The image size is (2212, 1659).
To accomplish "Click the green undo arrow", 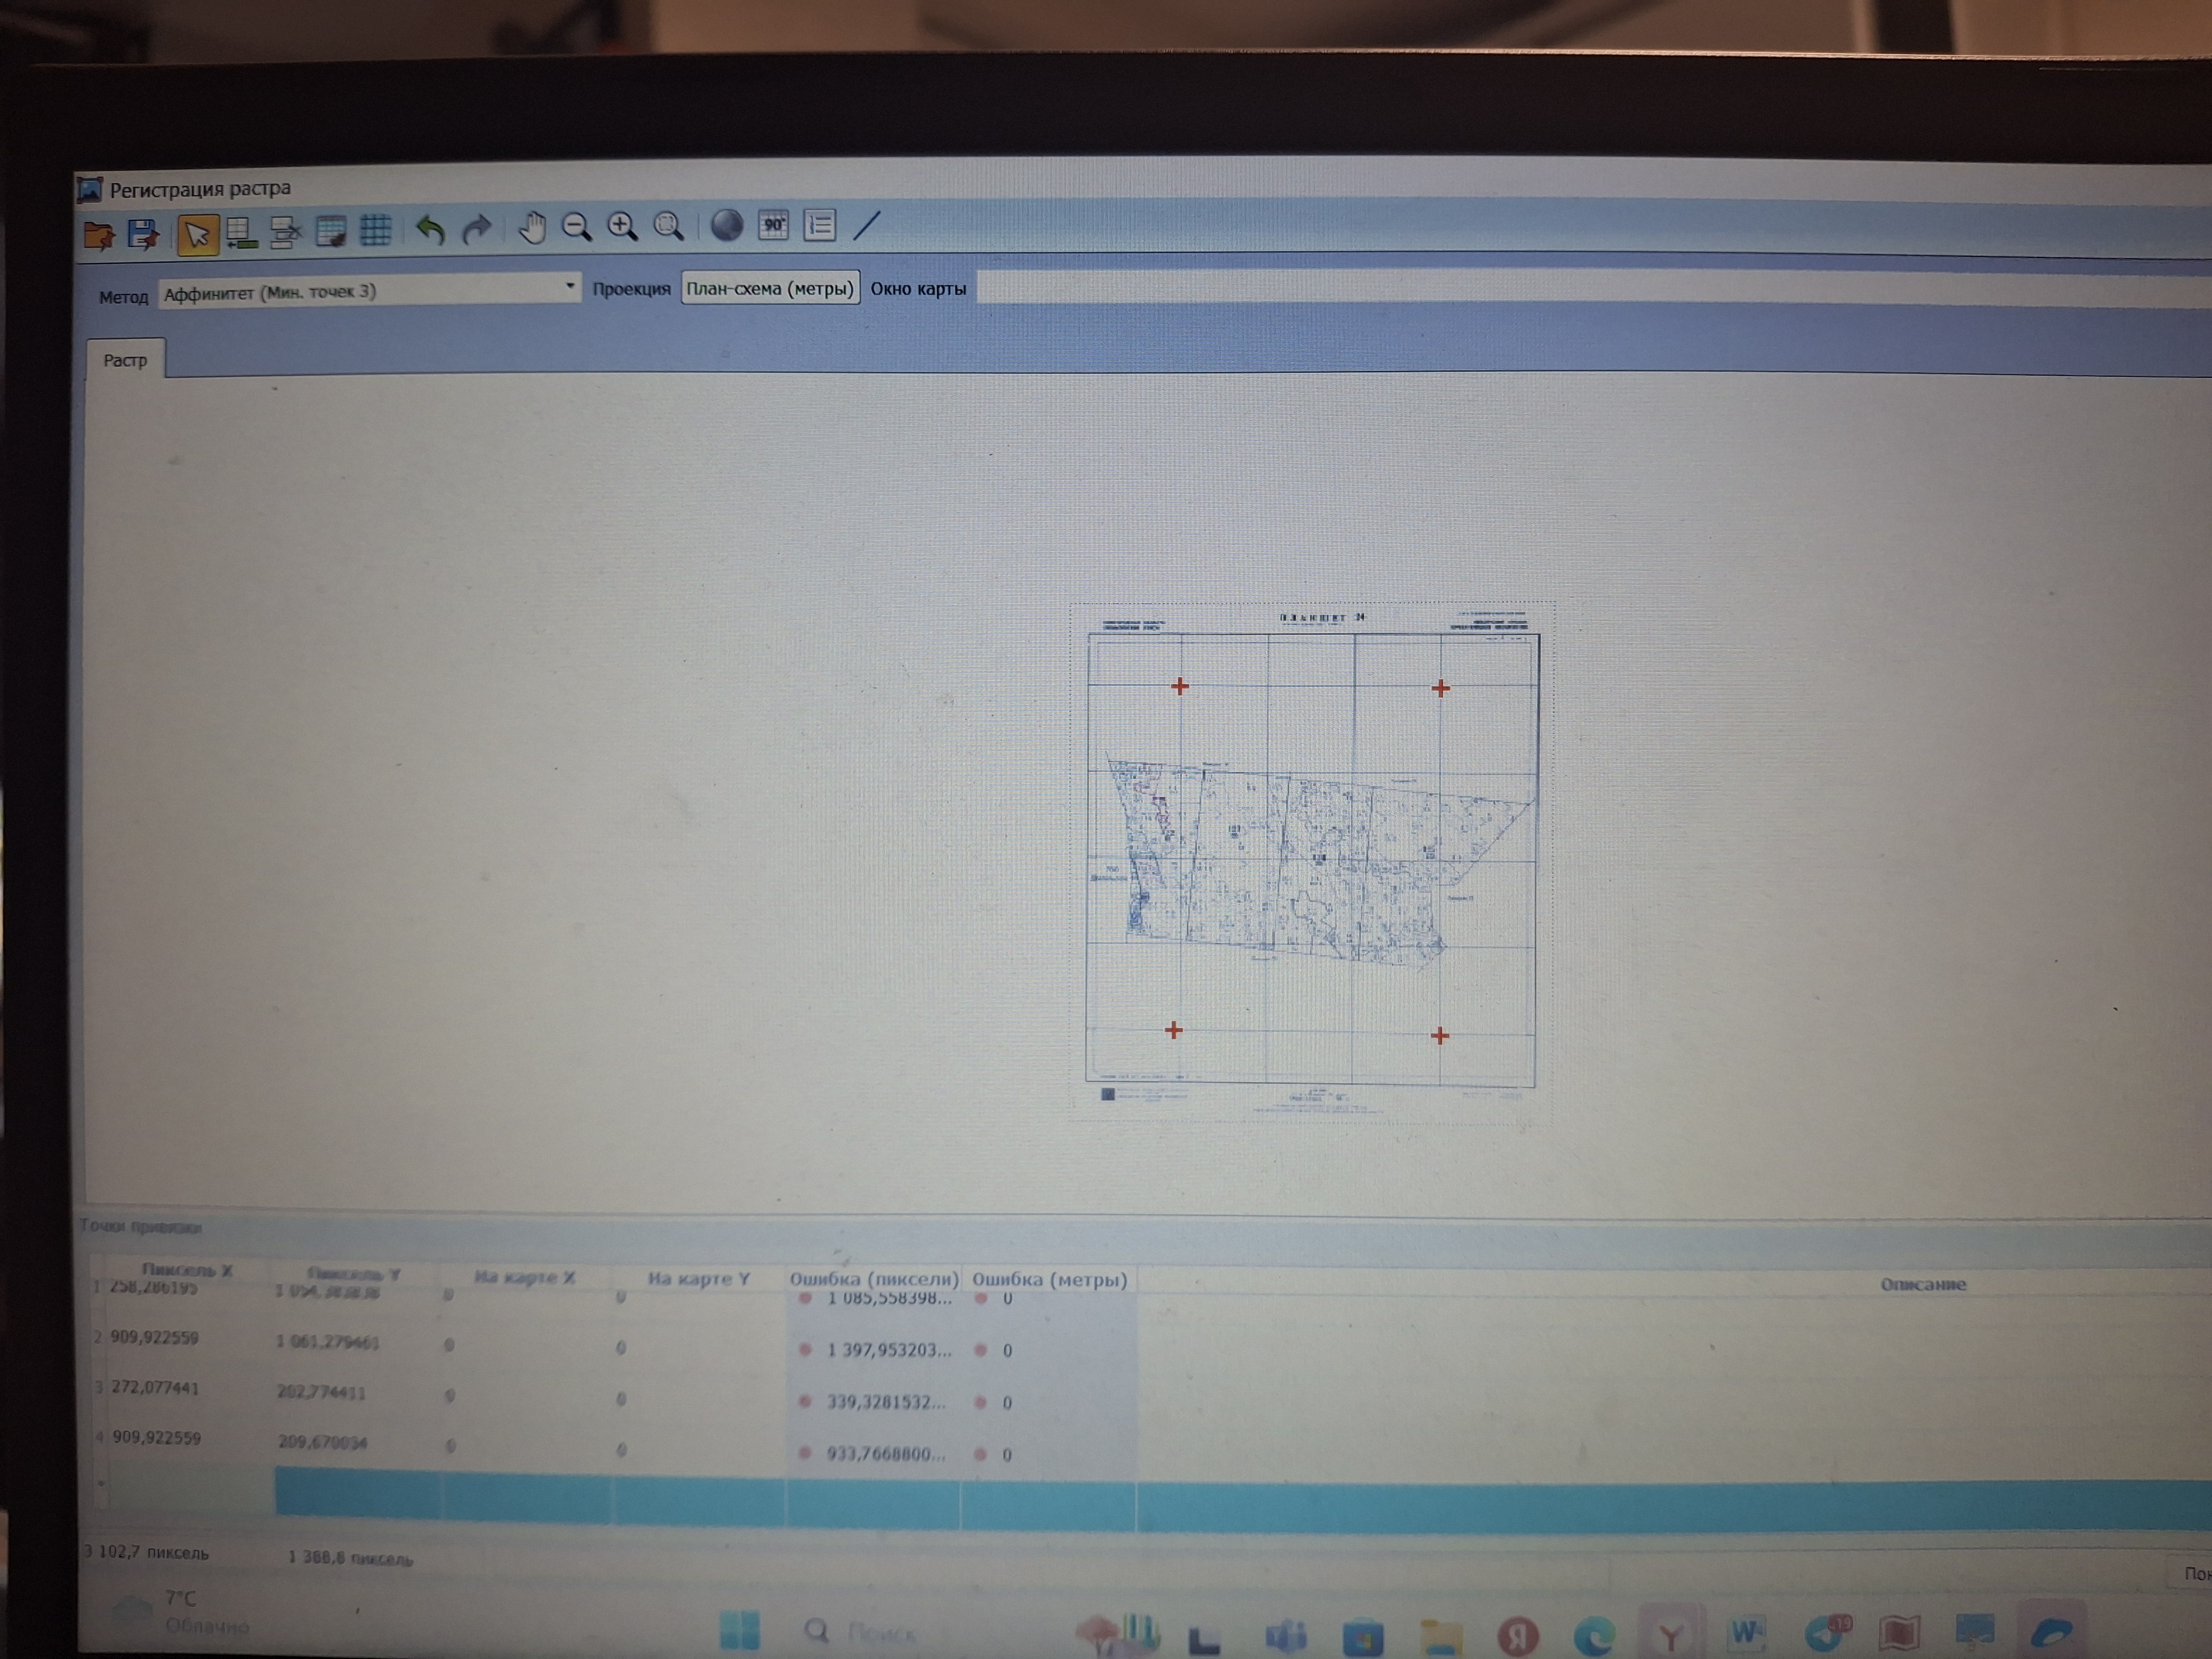I will click(430, 230).
